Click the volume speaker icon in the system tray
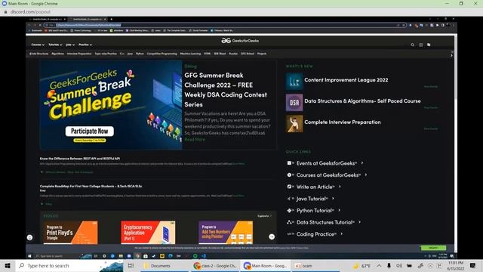This screenshot has height=272, width=483. tap(399, 265)
